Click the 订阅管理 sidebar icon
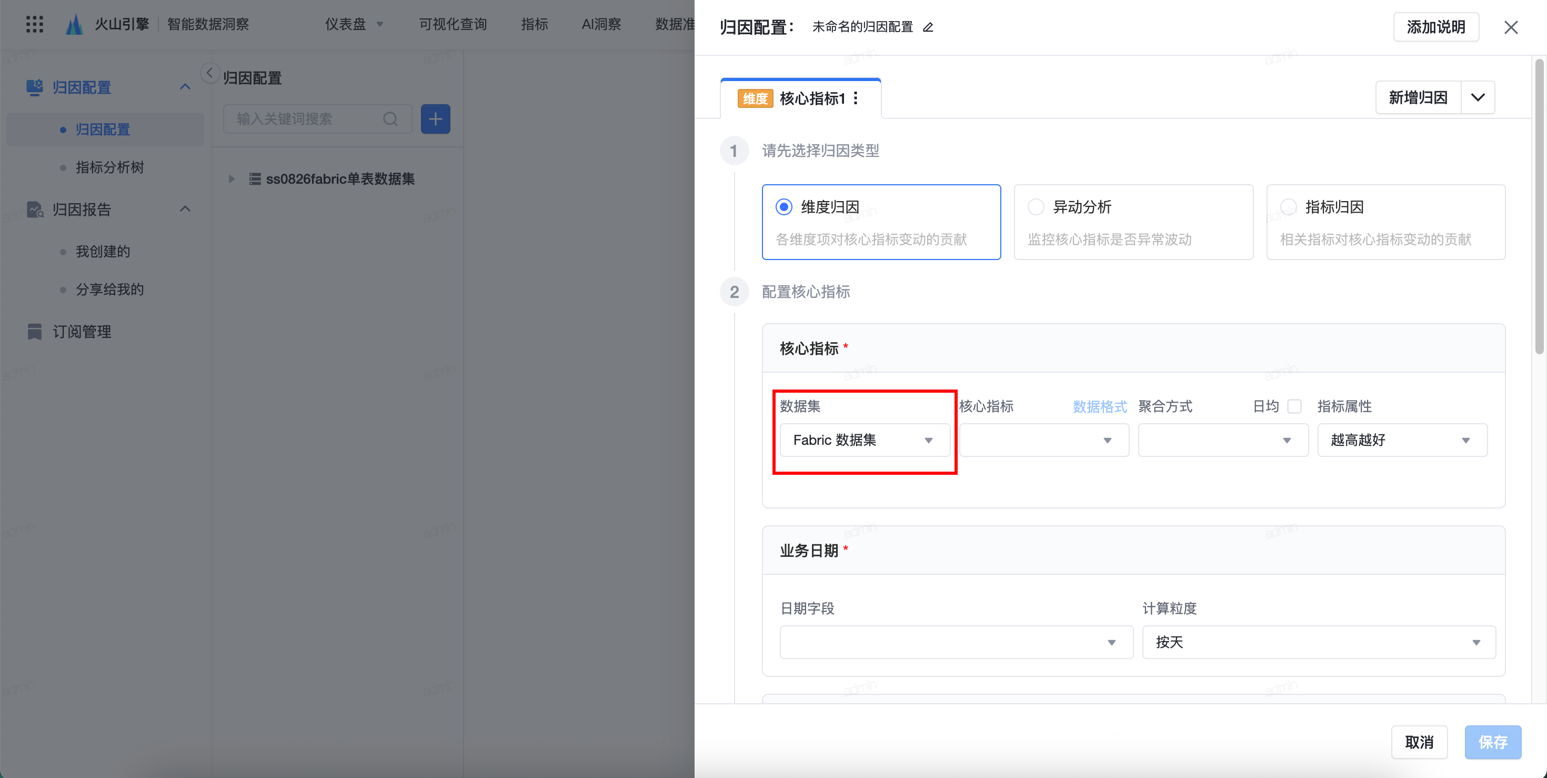 tap(35, 332)
